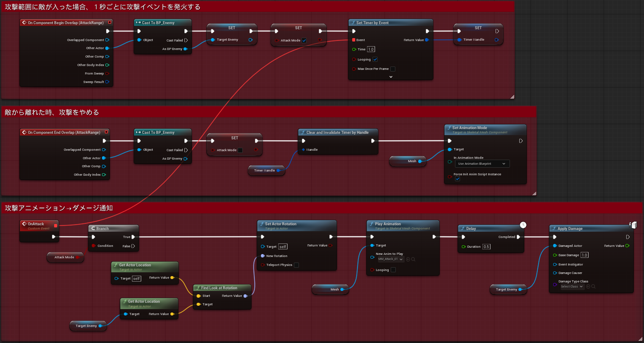Click Return Value pin on Find Look at Rotation
This screenshot has width=644, height=343.
245,296
